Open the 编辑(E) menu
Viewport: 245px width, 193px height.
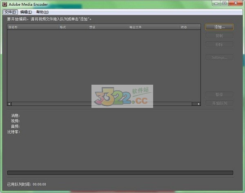[26, 12]
